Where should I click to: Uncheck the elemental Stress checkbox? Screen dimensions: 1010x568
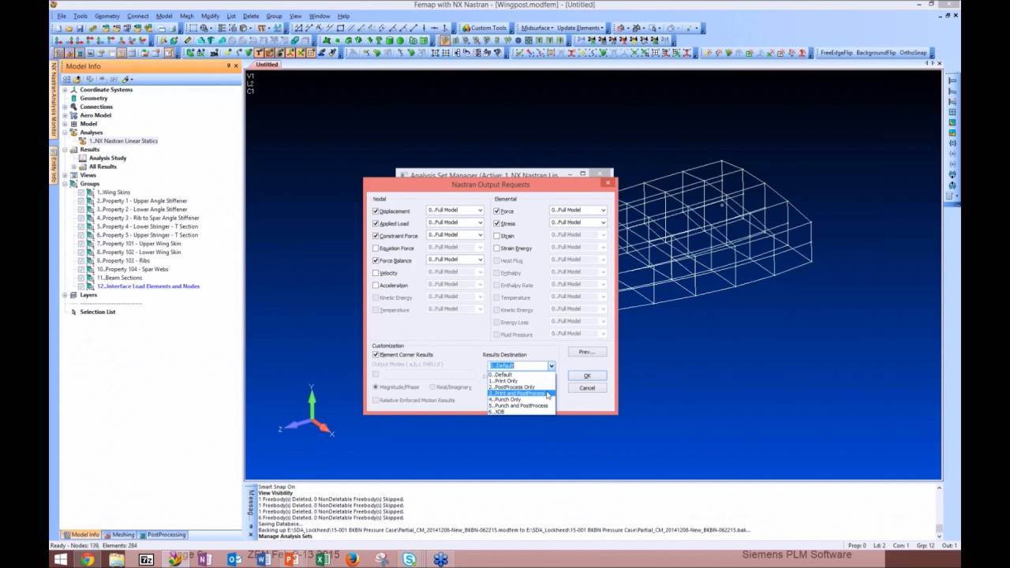(x=497, y=223)
